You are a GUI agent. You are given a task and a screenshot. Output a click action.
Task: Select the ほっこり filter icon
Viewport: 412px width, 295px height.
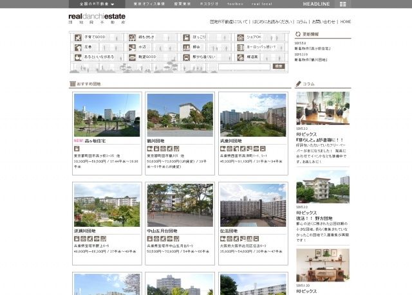pos(186,38)
